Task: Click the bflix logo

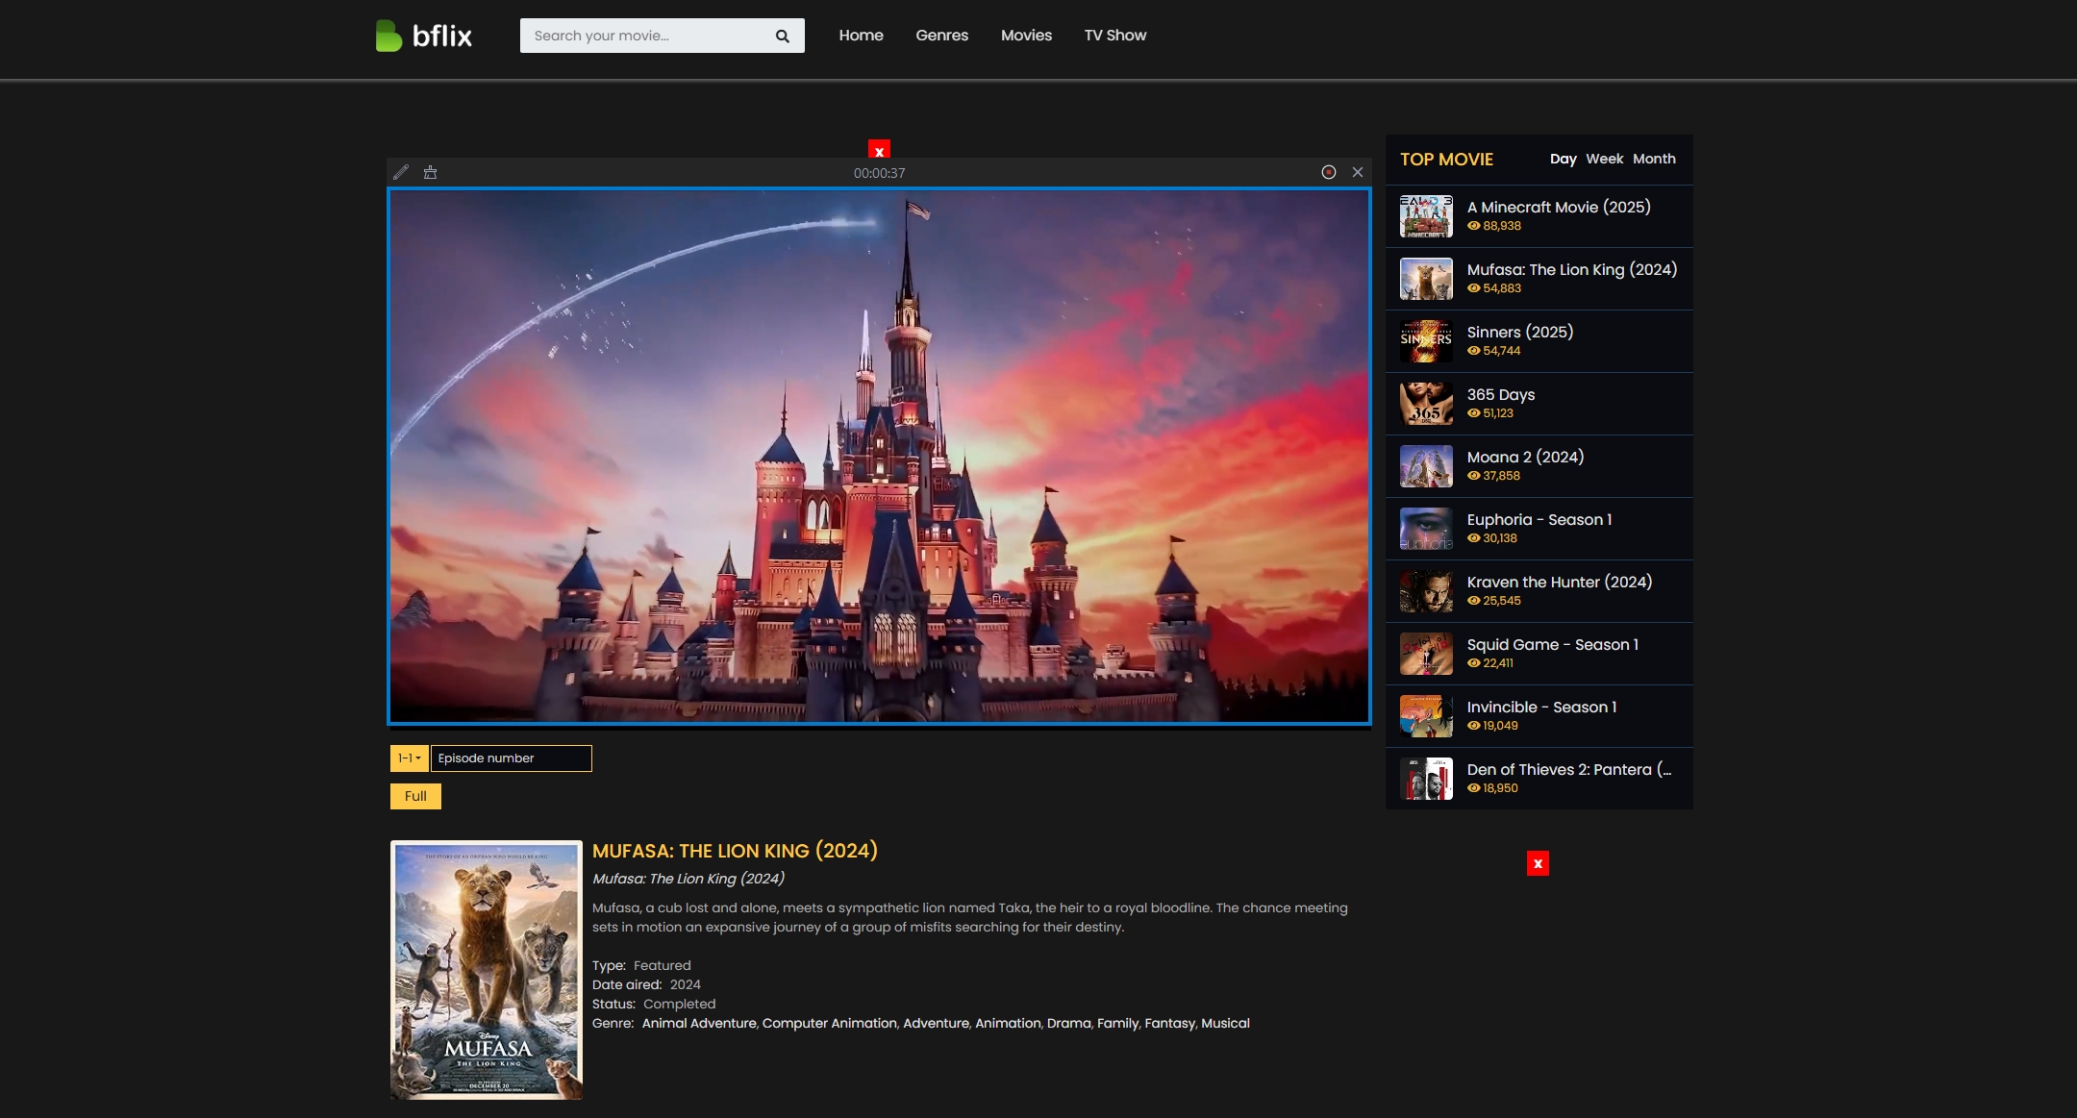Action: click(x=424, y=36)
